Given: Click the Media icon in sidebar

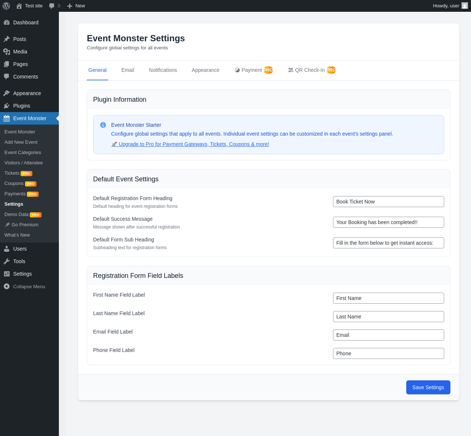Looking at the screenshot, I should pos(7,52).
